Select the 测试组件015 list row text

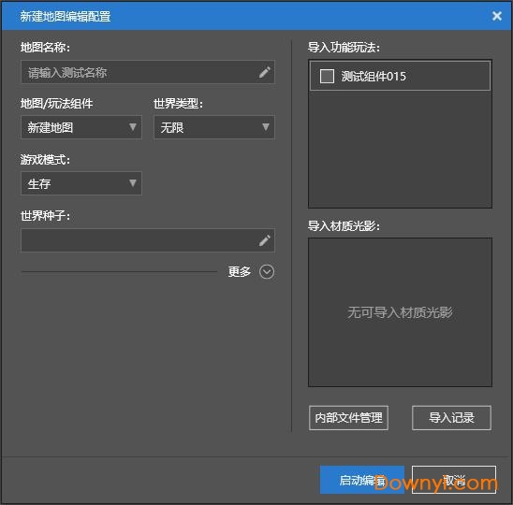pyautogui.click(x=374, y=77)
